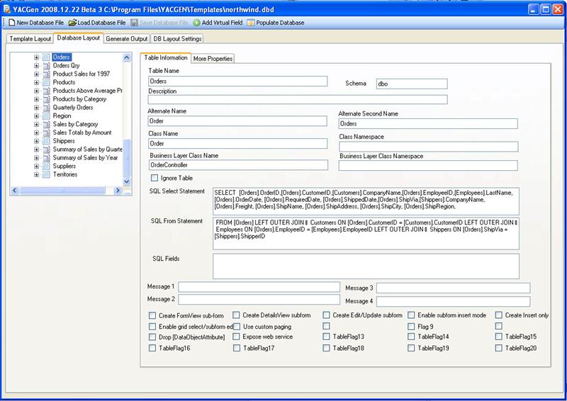Click tree horizontal scrollbar left arrow
The height and width of the screenshot is (401, 567).
(14, 191)
